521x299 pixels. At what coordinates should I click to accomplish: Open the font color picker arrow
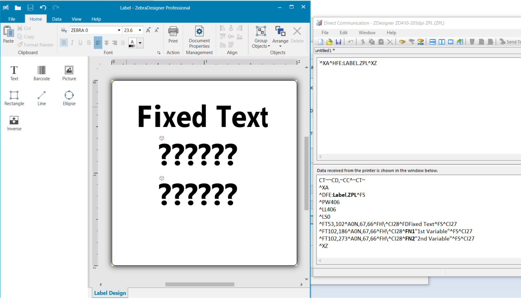140,43
